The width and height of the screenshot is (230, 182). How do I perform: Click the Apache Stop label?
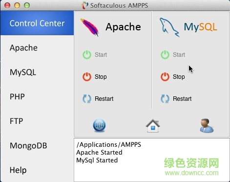click(101, 77)
